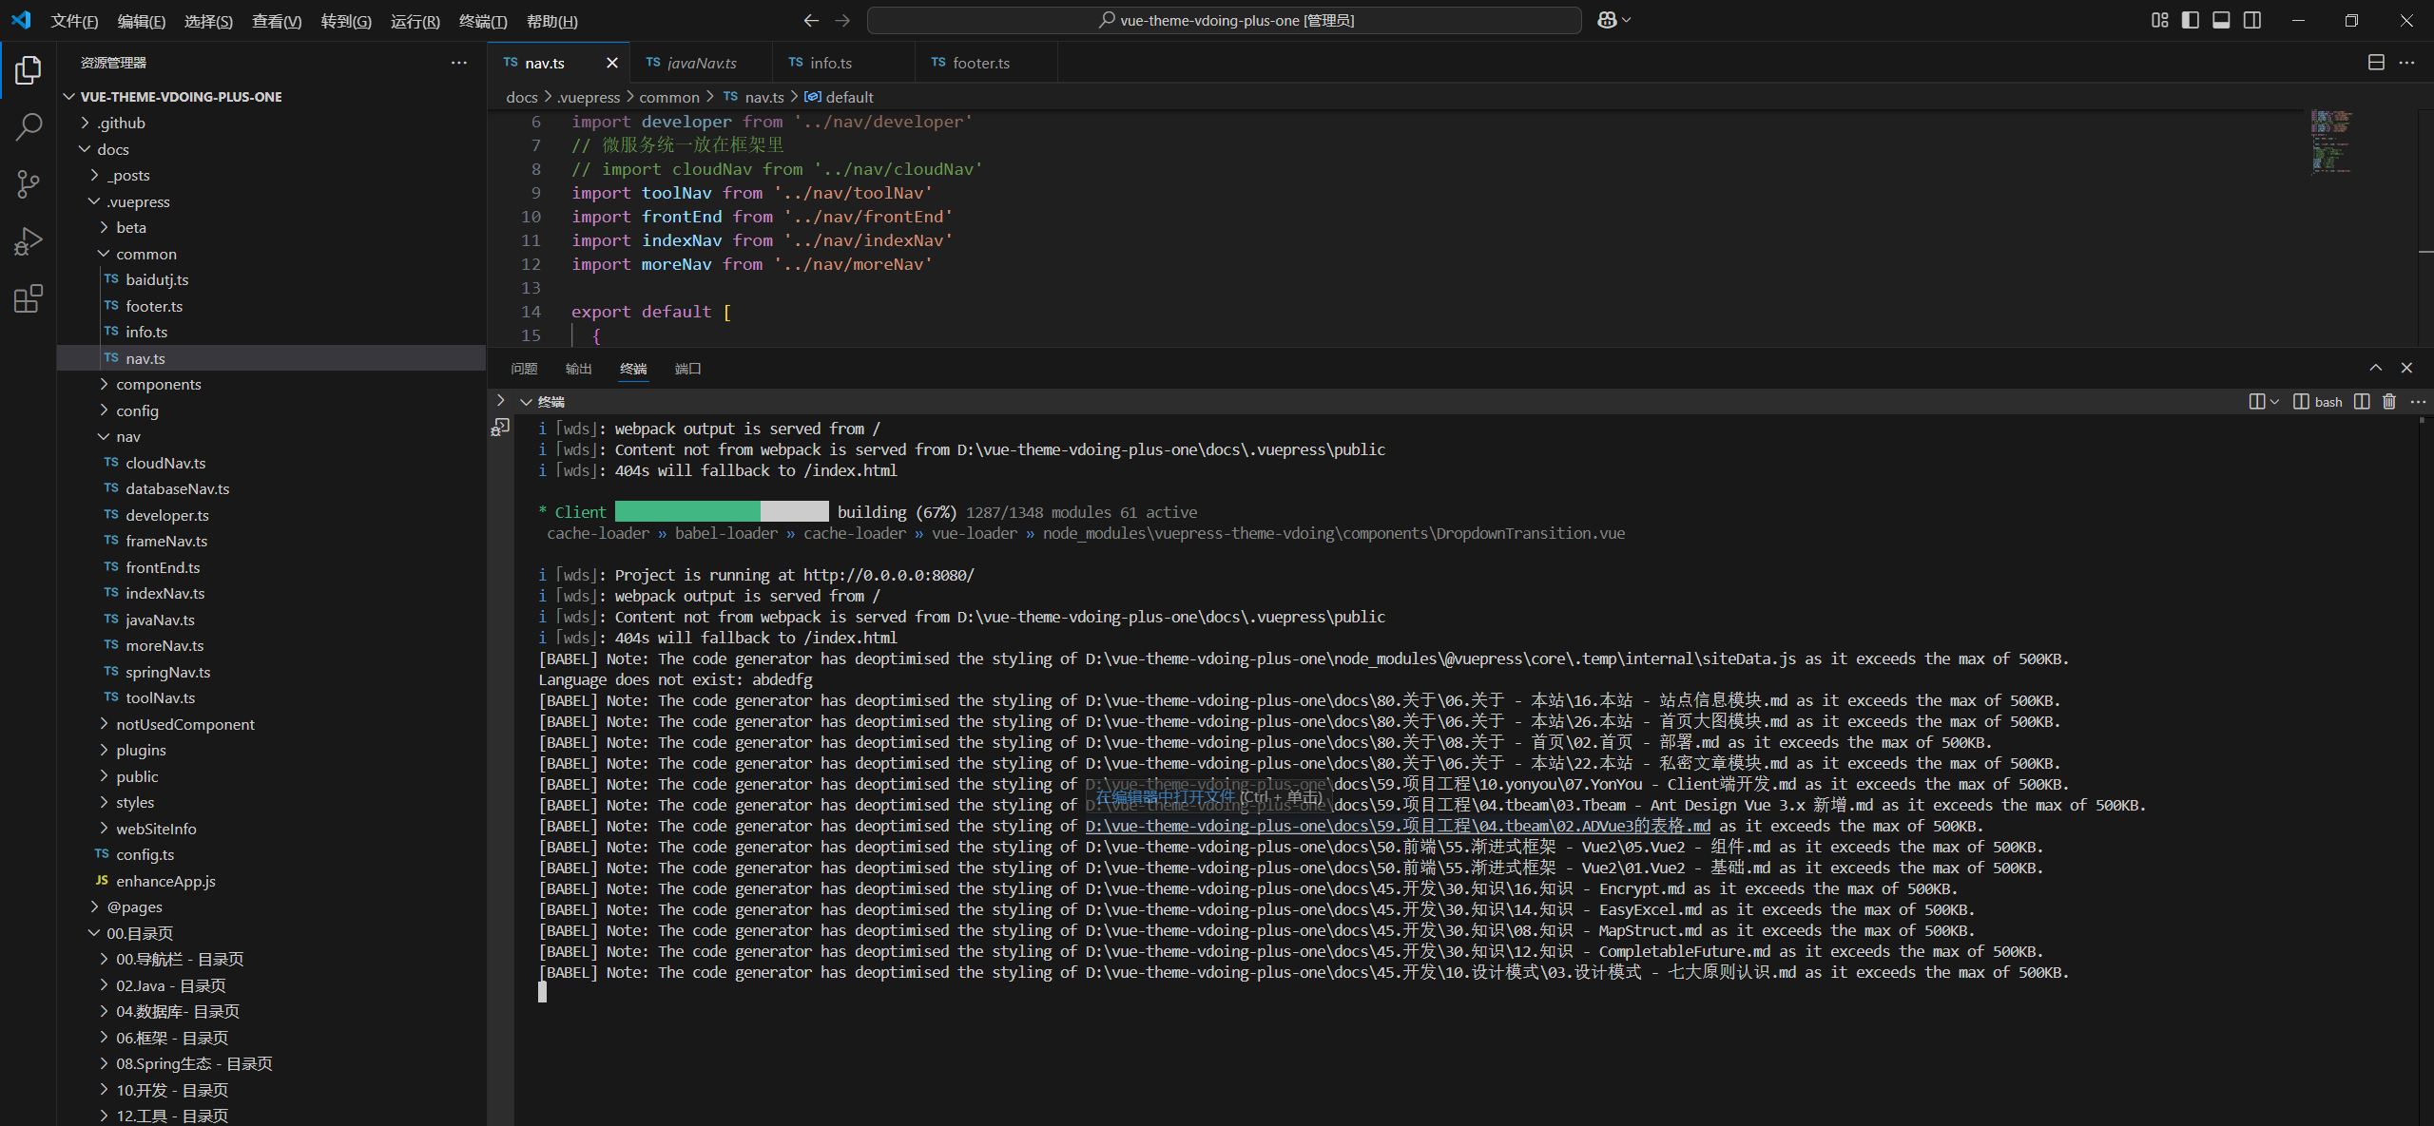Open terminal panel more actions

tap(2418, 402)
